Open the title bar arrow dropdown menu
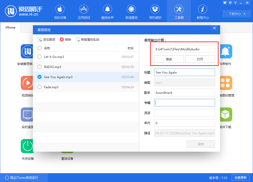The image size is (253, 182). point(236,3)
